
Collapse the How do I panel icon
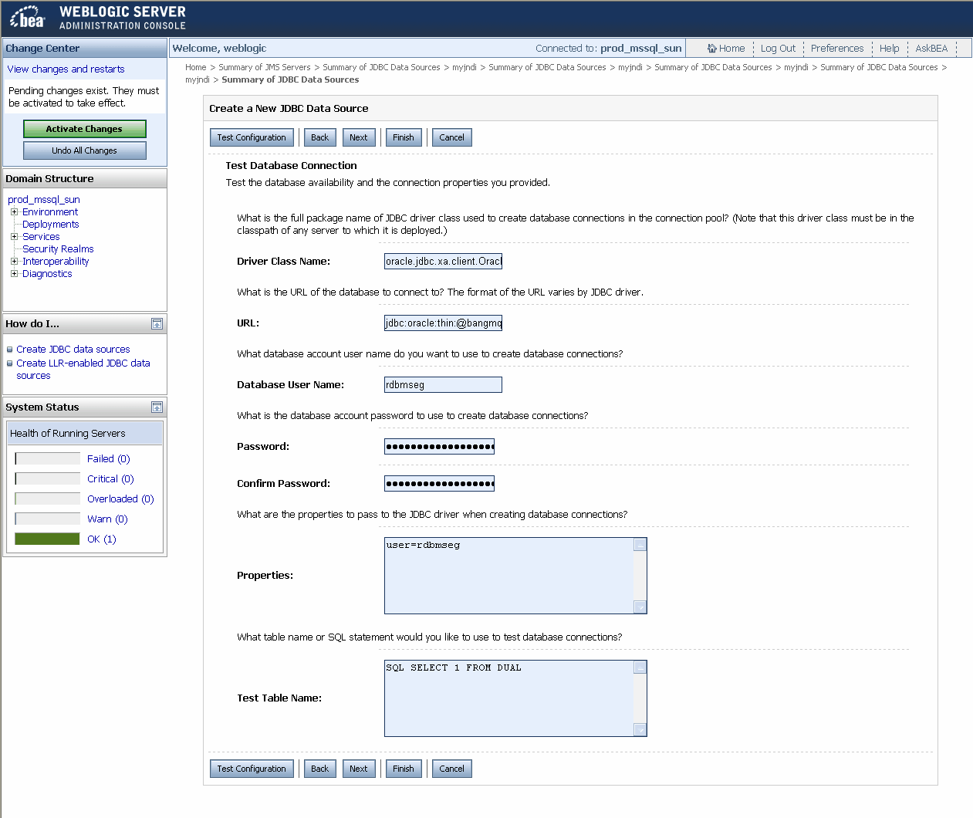tap(157, 324)
